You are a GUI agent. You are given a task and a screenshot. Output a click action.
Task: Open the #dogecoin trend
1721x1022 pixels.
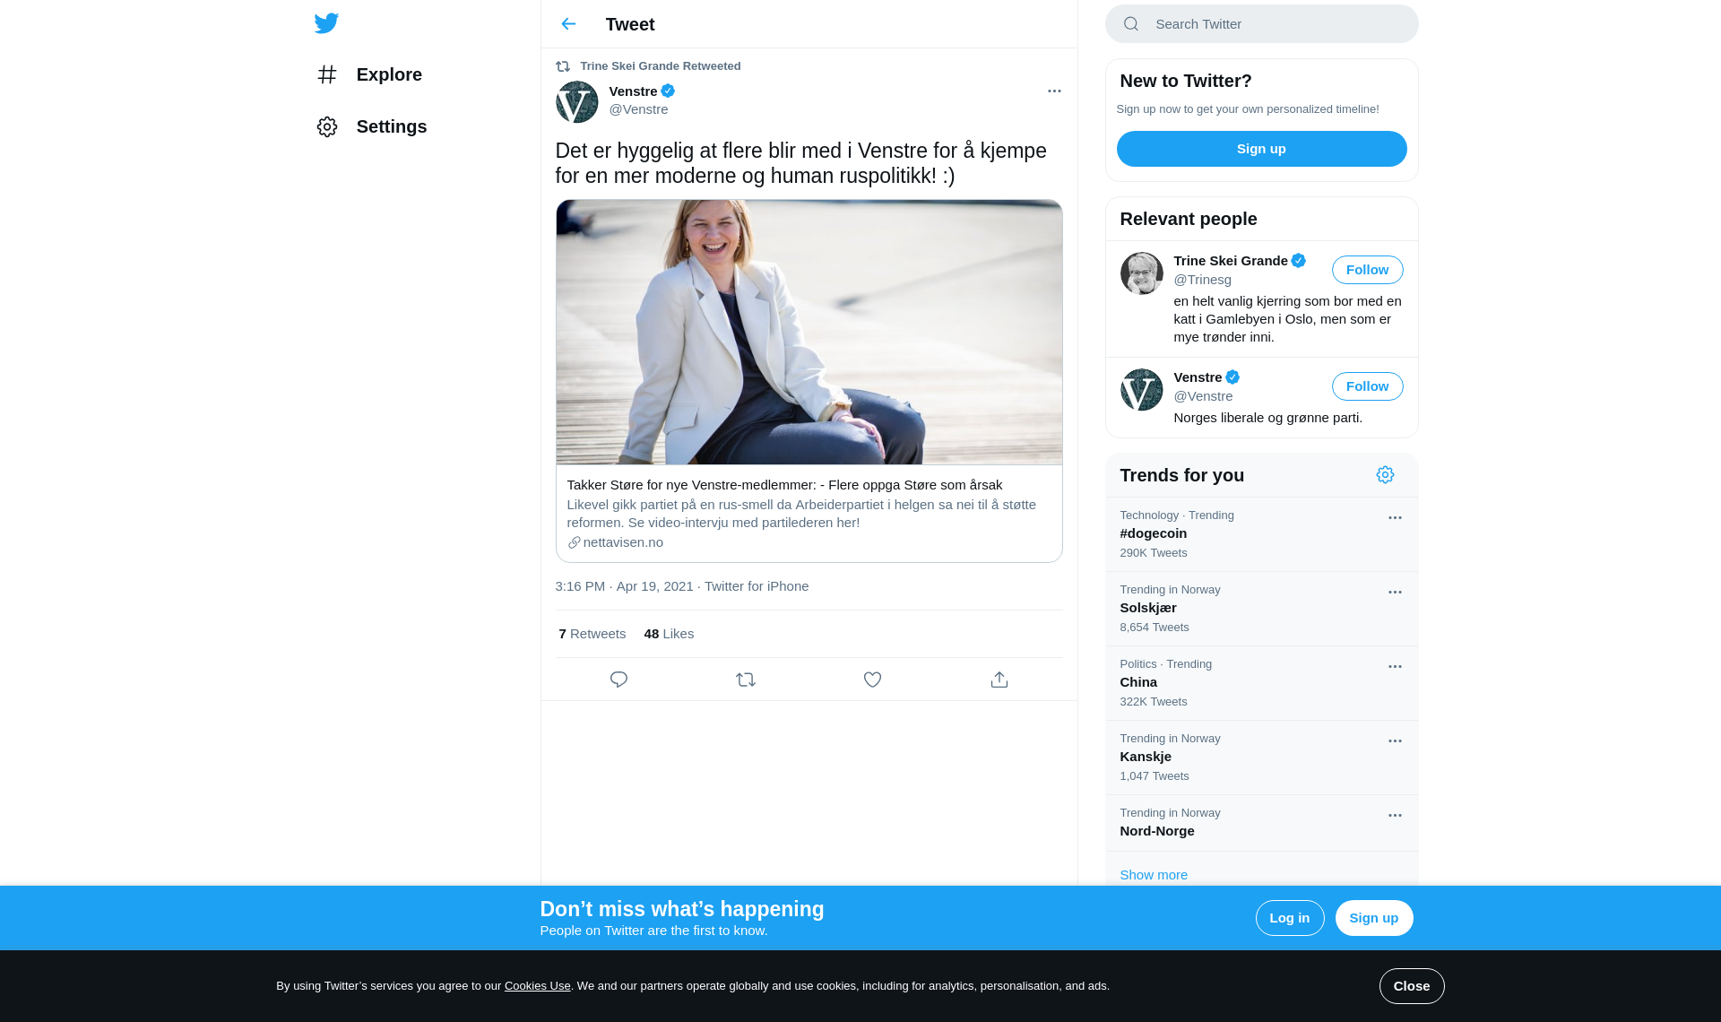pyautogui.click(x=1261, y=534)
